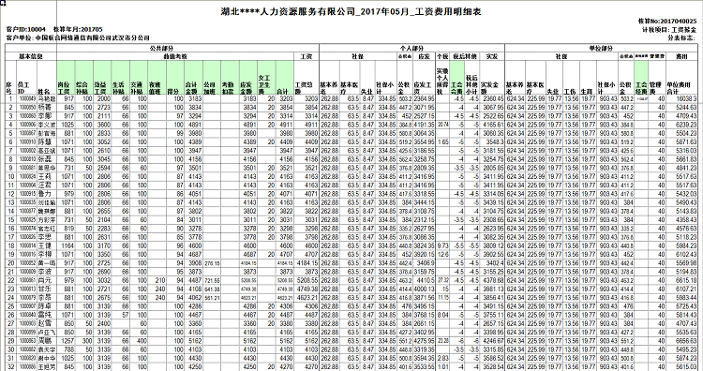Click the report title at the top
Screen dimensions: 703x371
point(351,12)
